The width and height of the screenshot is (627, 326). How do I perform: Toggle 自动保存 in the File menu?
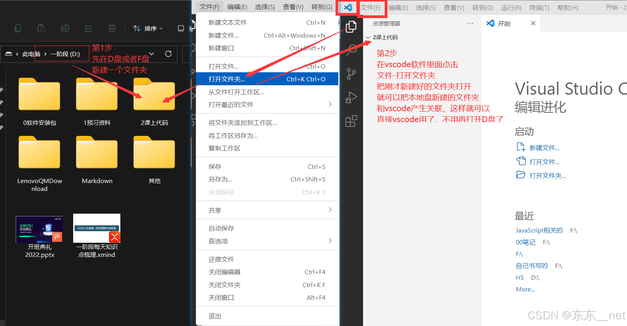point(267,228)
